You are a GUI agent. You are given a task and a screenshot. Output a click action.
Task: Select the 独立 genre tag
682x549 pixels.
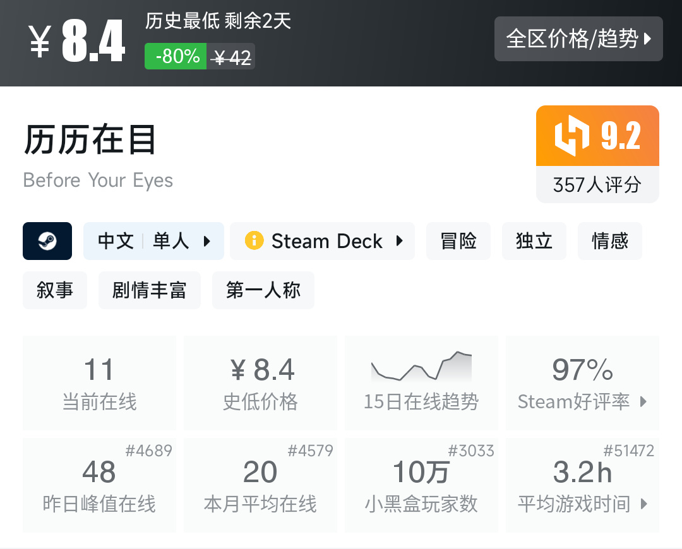pos(534,241)
